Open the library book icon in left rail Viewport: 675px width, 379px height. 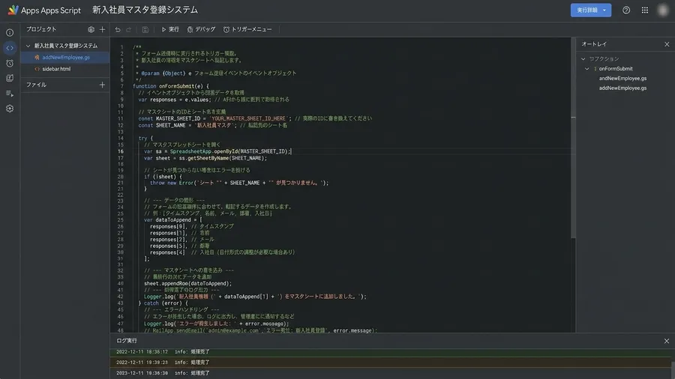coord(10,78)
